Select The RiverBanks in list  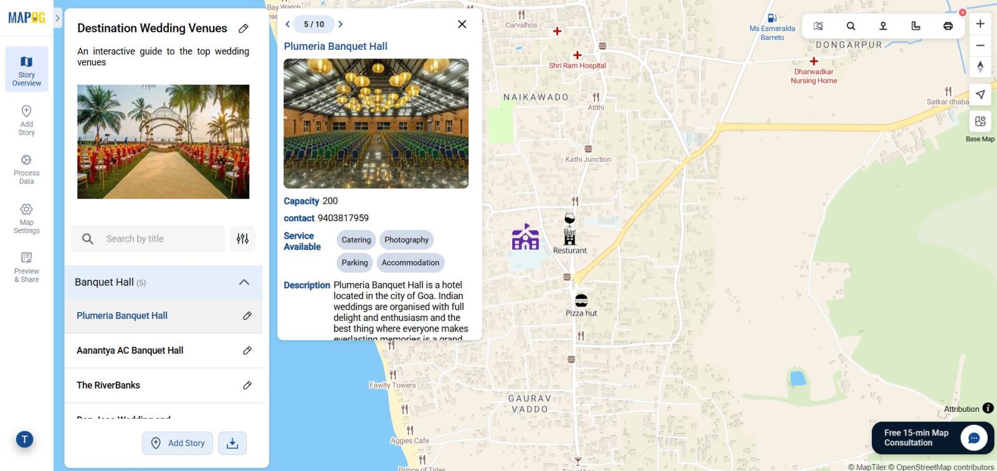coord(108,386)
